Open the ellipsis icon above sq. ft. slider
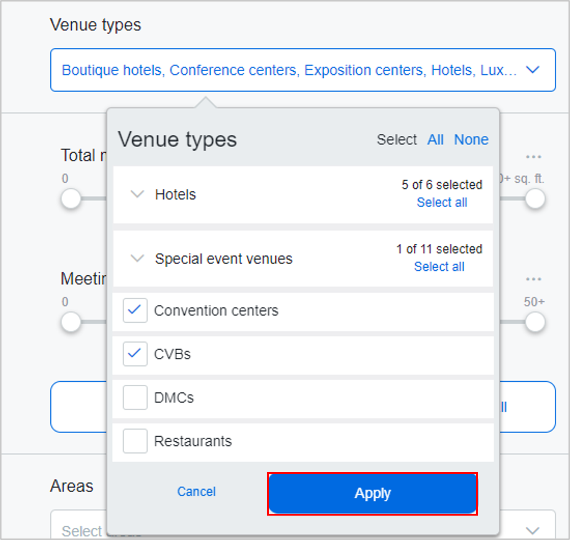 click(x=533, y=157)
